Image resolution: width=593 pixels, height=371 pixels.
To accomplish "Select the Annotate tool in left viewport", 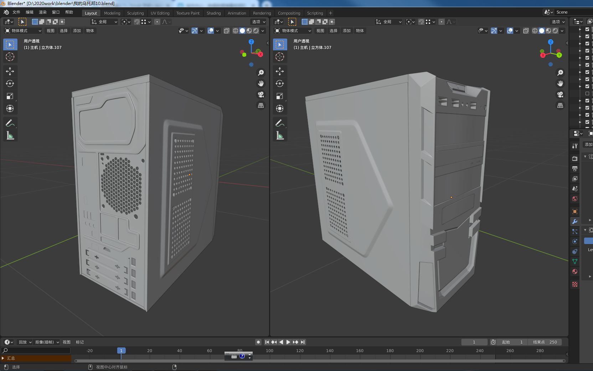I will (x=10, y=123).
